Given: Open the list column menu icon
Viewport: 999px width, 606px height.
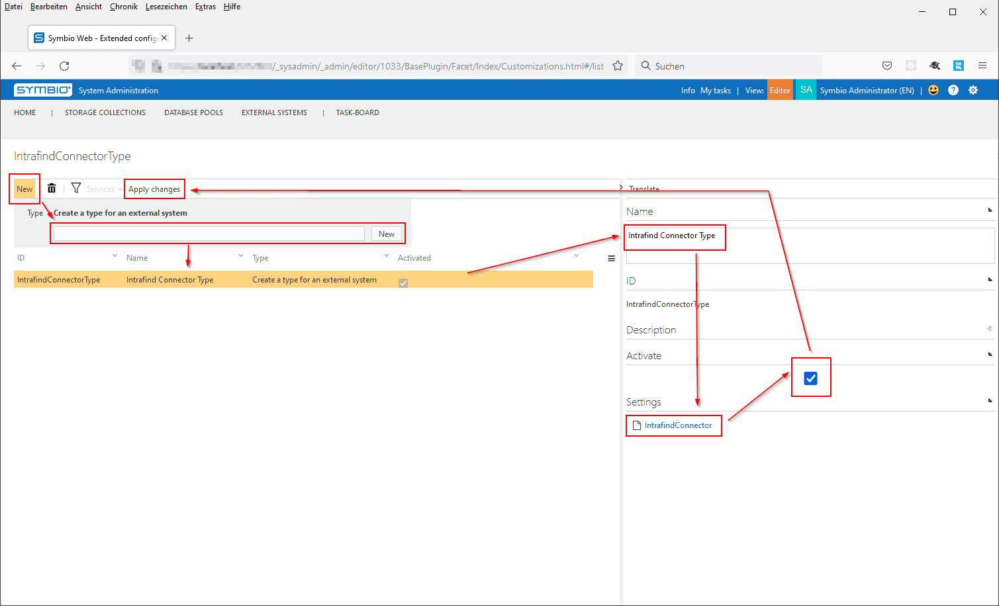Looking at the screenshot, I should 611,259.
